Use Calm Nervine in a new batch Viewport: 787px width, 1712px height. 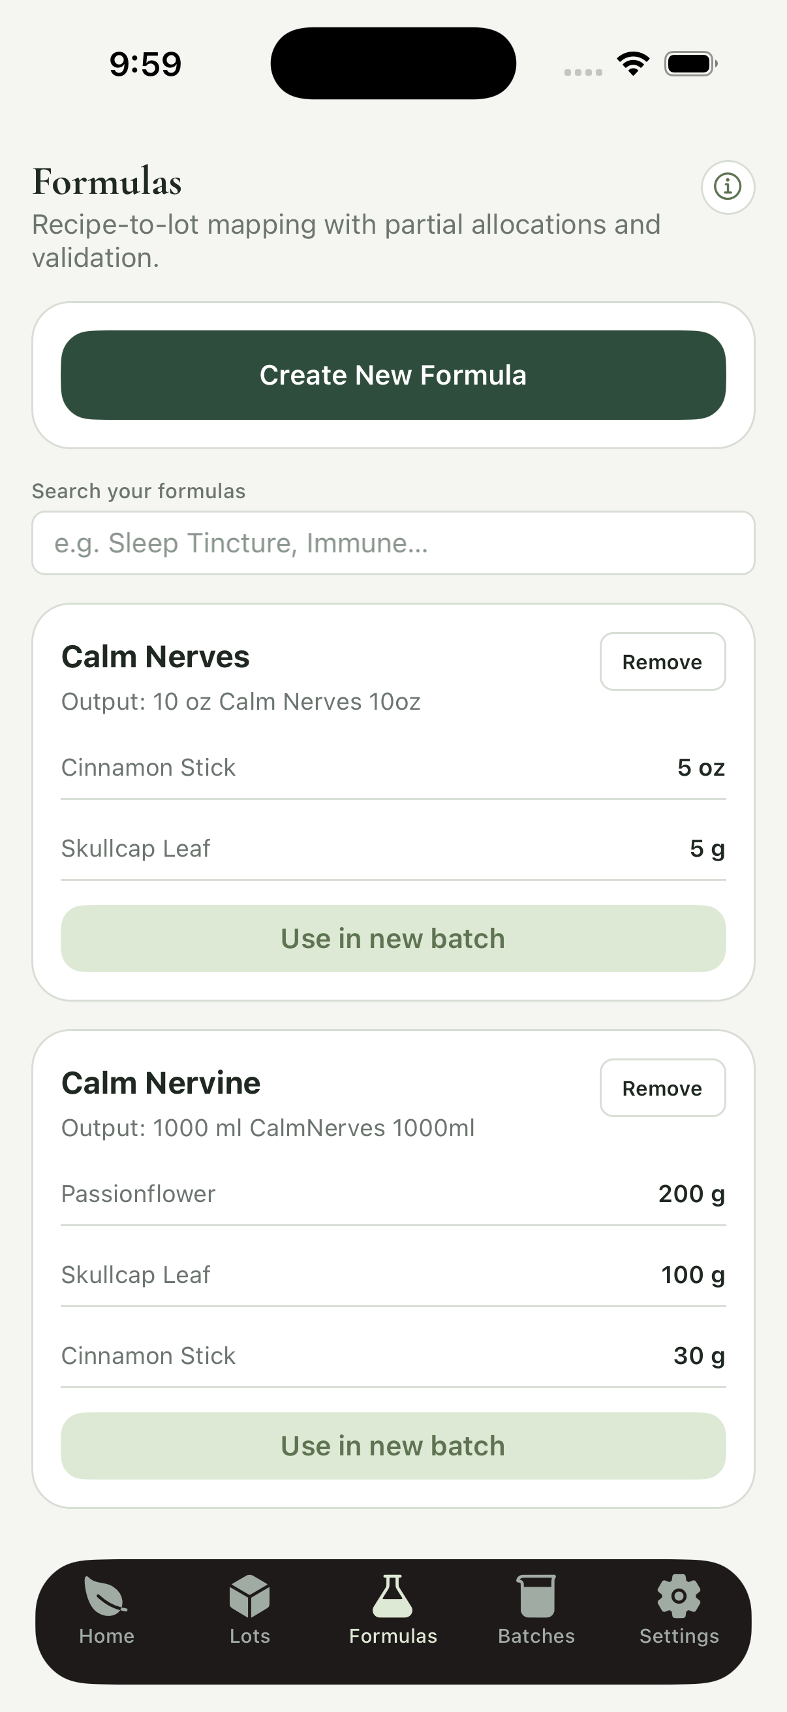[393, 1446]
